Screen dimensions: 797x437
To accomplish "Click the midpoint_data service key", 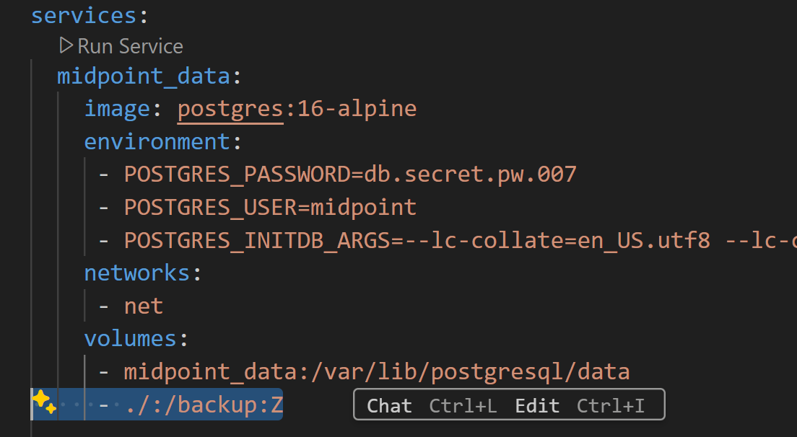I will [144, 76].
